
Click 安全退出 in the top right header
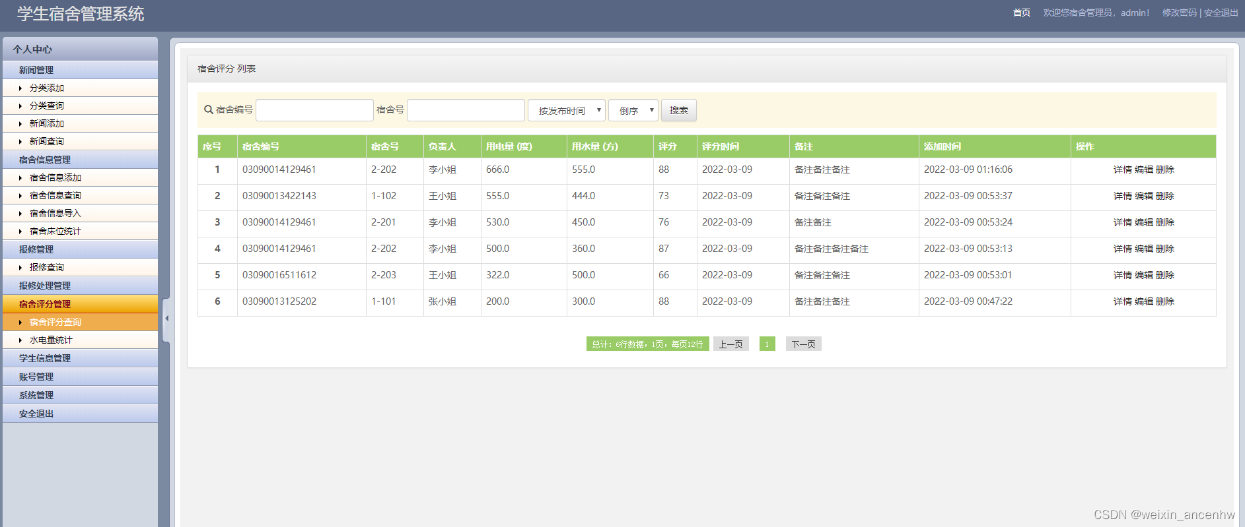pyautogui.click(x=1221, y=13)
